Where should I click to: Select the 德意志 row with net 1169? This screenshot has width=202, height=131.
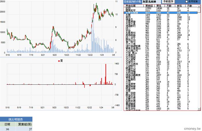pos(161,19)
